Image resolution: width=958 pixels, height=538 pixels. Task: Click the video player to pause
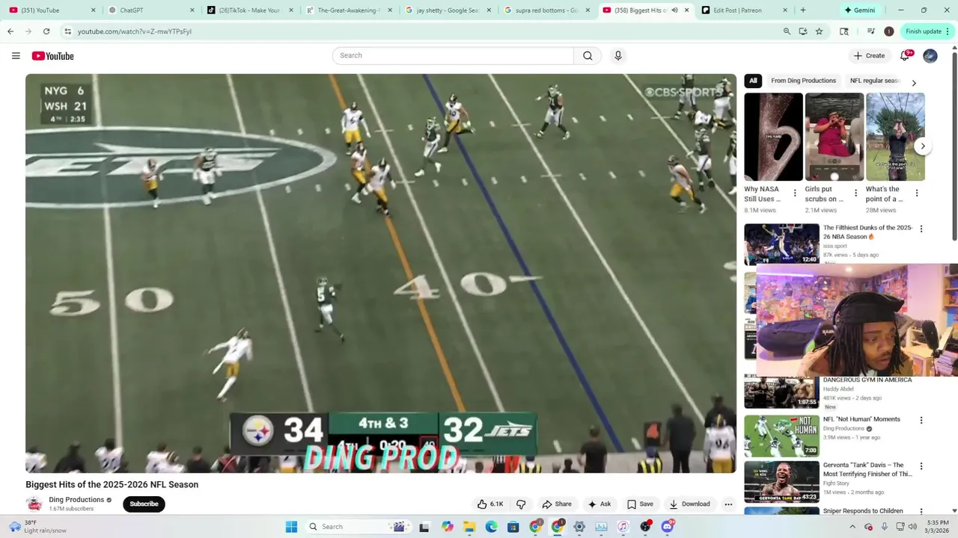click(381, 273)
